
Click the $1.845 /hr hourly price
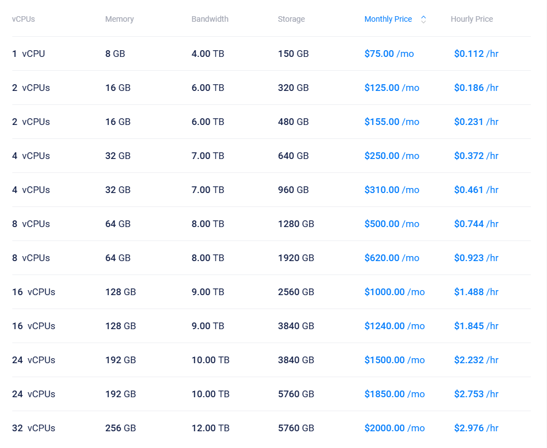[476, 326]
